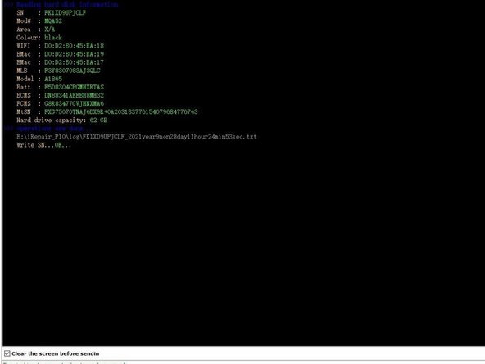Select EMac address ending EA:17

[x=75, y=62]
